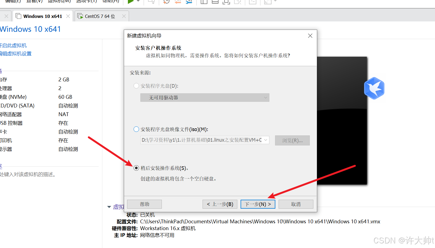Click the VM screen preview thumbnail
Screen dimensions: 435x248
[x=342, y=121]
